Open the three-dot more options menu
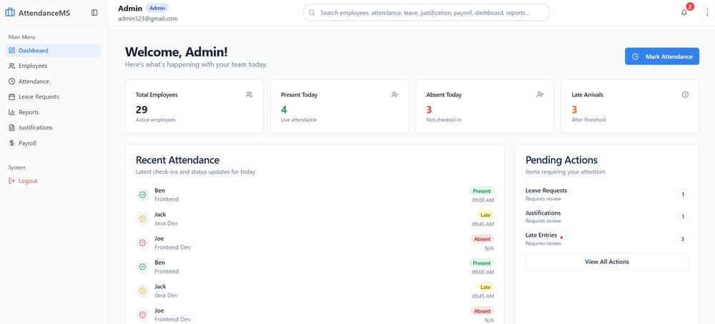Viewport: 715px width, 324px height. (707, 13)
